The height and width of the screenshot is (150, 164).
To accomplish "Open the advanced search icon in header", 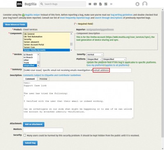I will [x=95, y=4].
